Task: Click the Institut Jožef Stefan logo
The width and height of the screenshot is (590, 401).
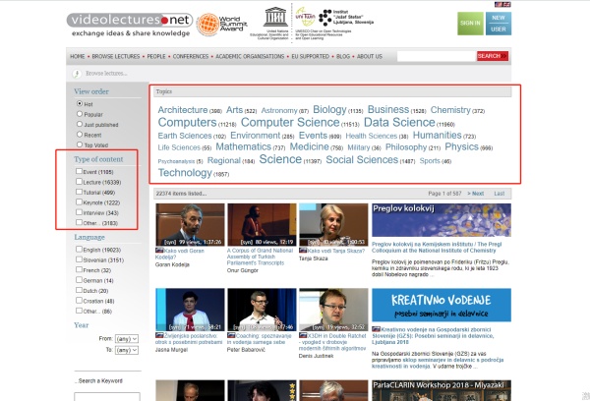Action: click(351, 20)
